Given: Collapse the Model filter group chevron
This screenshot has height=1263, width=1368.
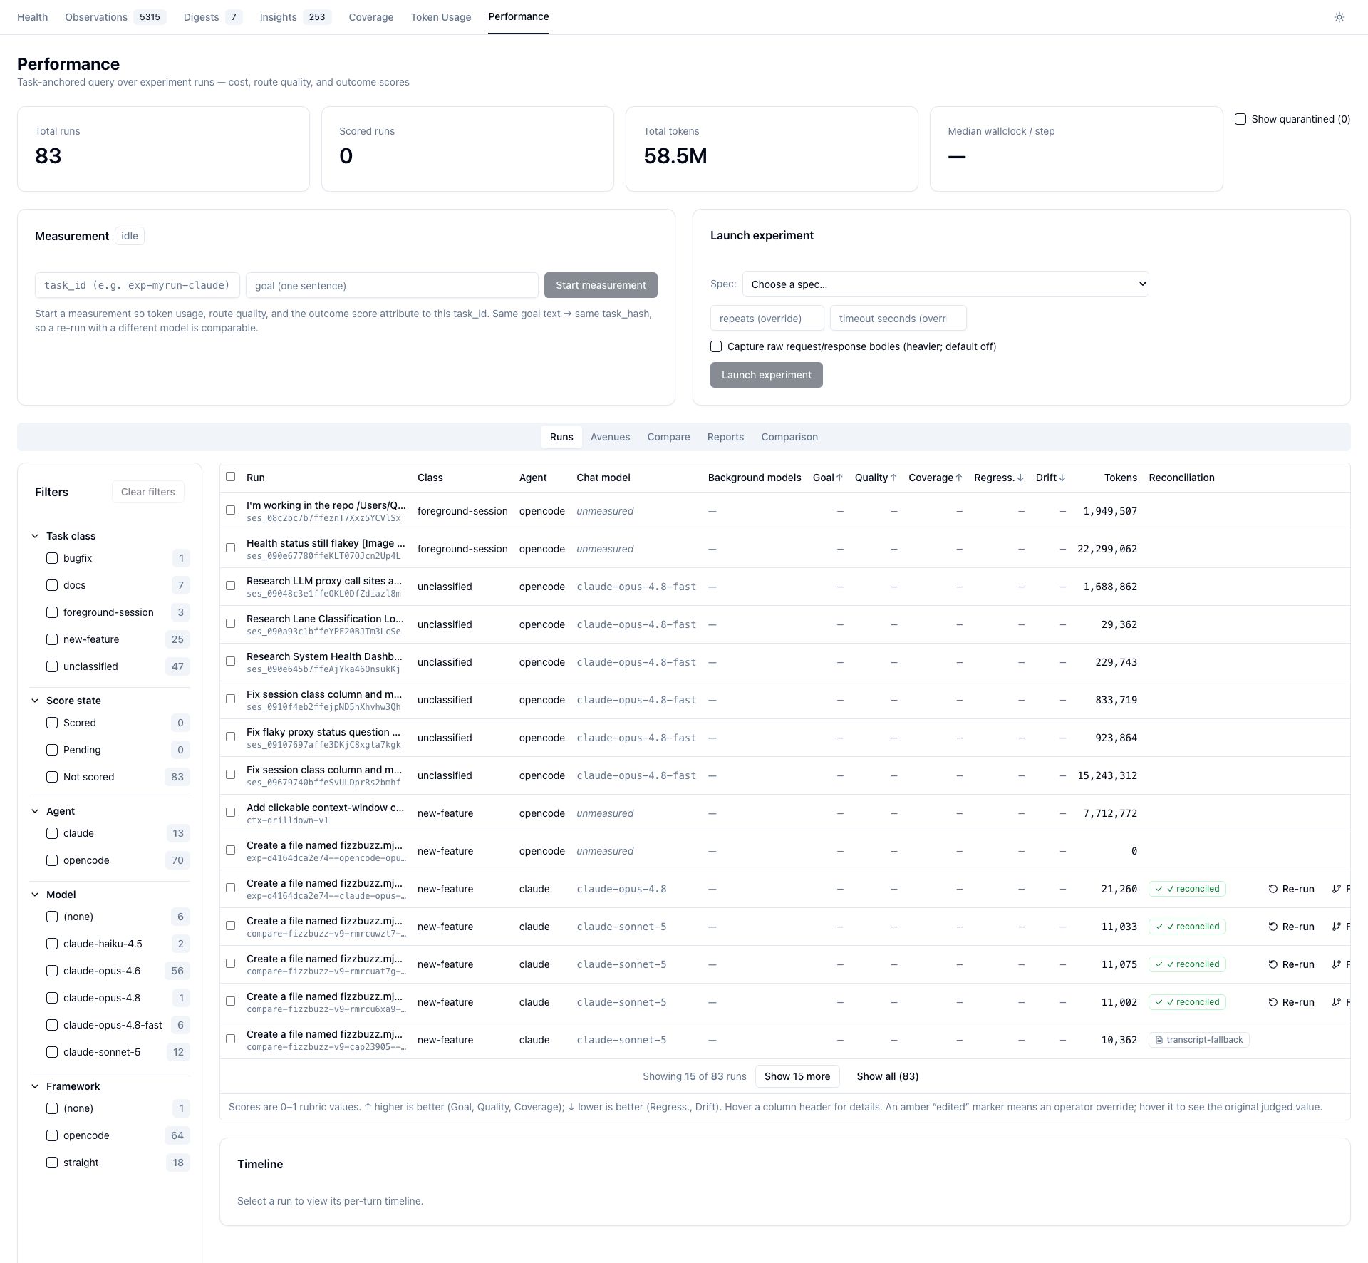Looking at the screenshot, I should [x=35, y=895].
